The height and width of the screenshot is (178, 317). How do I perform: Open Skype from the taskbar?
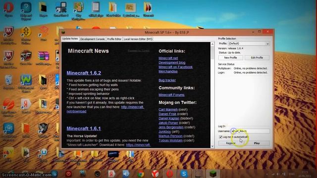point(184,174)
